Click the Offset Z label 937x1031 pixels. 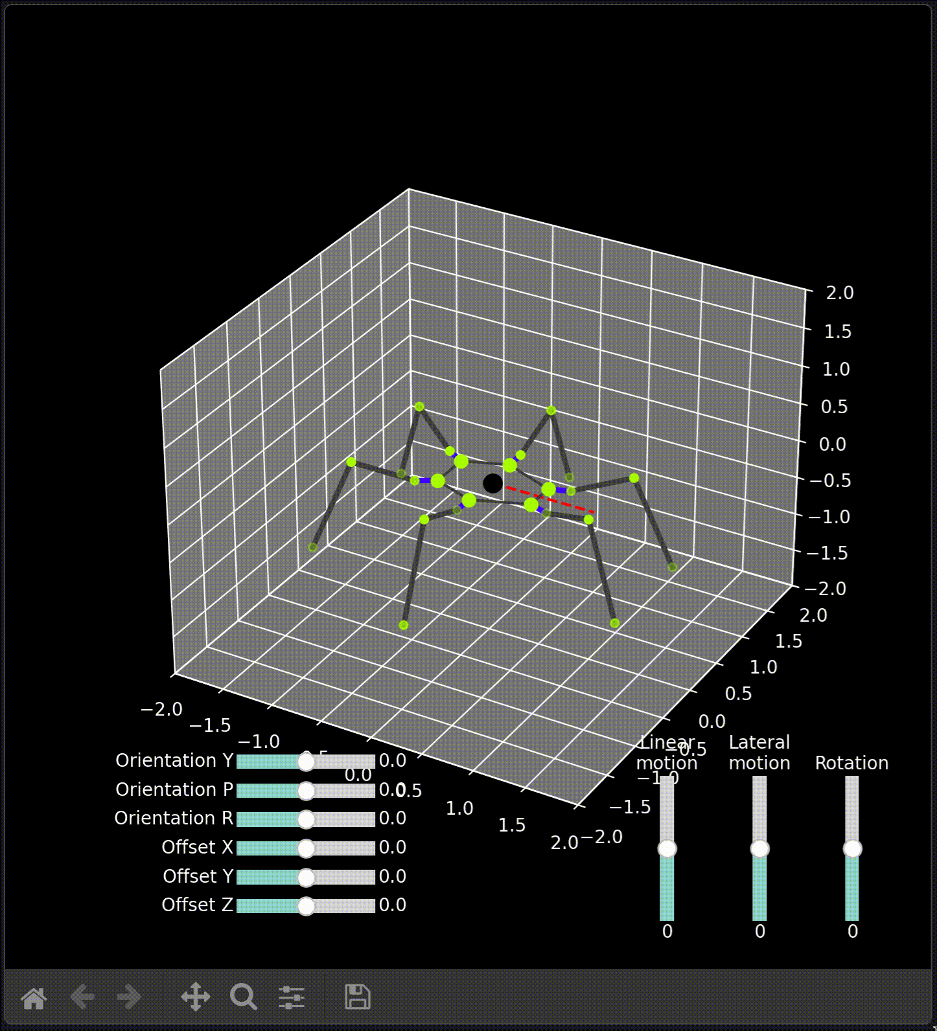point(198,905)
